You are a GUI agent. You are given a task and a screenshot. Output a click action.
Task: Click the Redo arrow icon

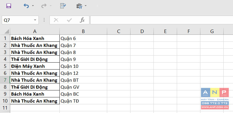point(44,6)
